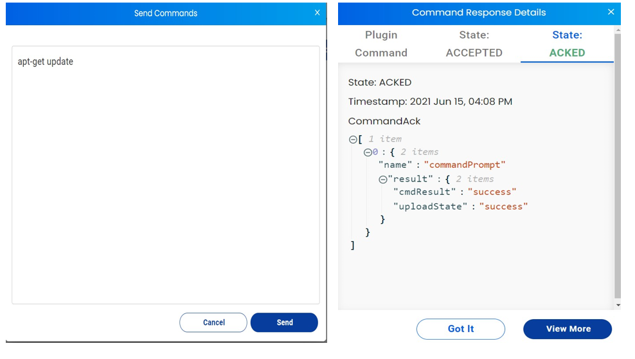The image size is (635, 359).
Task: Click the Got It button
Action: [x=461, y=329]
